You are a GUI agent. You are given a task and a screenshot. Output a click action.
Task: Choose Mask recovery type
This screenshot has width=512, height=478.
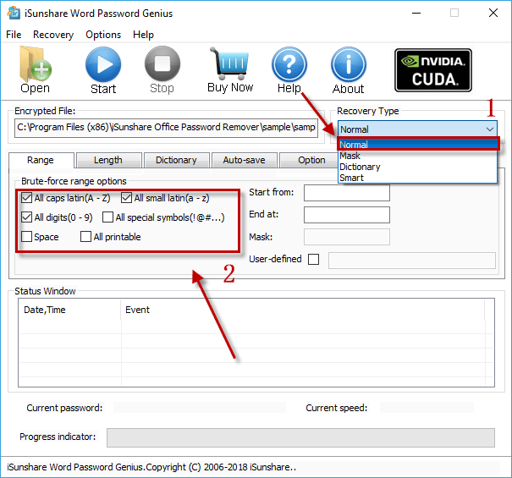point(417,156)
